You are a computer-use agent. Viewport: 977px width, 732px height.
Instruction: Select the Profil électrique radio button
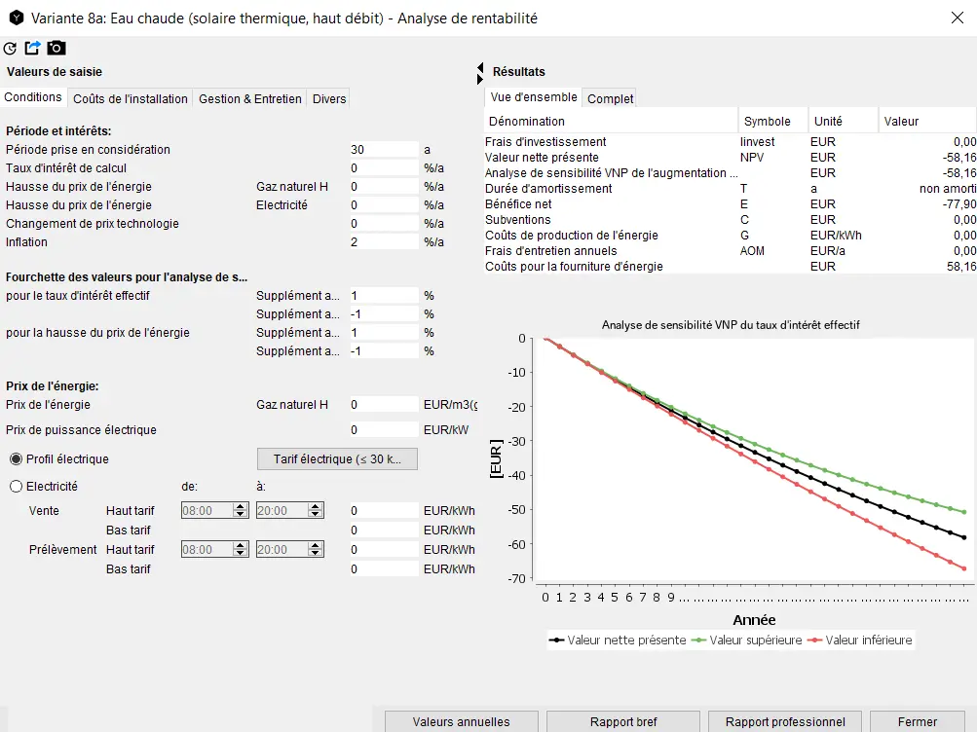(x=16, y=458)
